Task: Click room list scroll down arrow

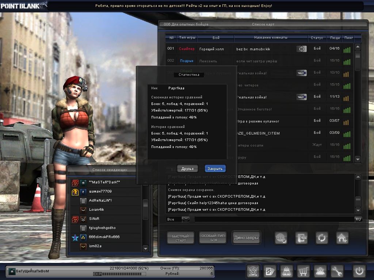Action: (358, 159)
